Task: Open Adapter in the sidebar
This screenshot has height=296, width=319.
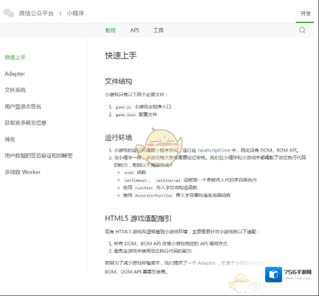Action: pyautogui.click(x=15, y=74)
